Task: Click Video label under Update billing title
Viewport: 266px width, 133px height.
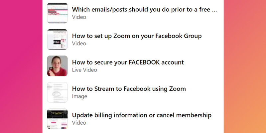Action: (x=79, y=123)
